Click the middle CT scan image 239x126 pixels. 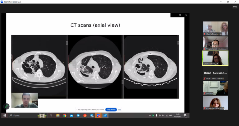click(95, 67)
